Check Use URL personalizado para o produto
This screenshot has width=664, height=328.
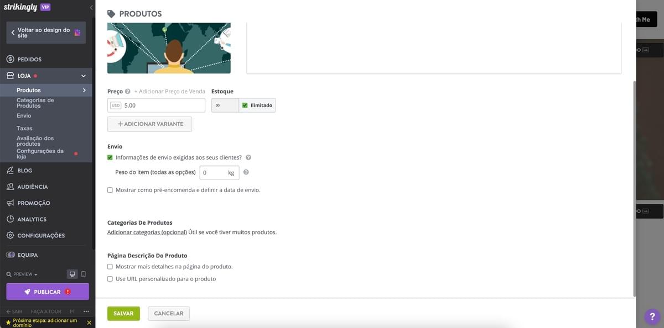tap(110, 278)
